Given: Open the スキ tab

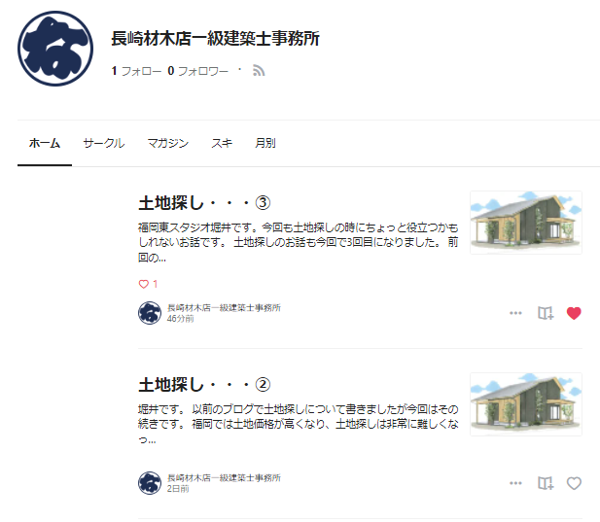Looking at the screenshot, I should [x=222, y=143].
